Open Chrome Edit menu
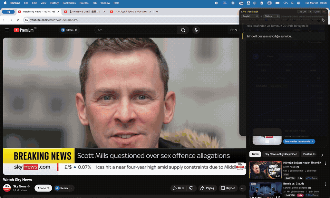330x198 pixels. point(34,3)
